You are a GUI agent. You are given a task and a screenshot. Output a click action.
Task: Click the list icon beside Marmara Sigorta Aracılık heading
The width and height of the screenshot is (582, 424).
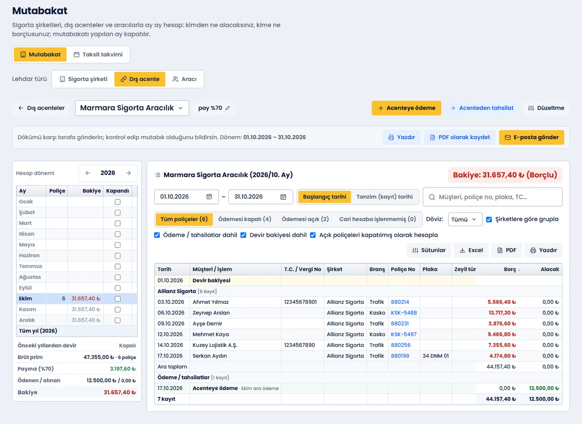pos(157,175)
